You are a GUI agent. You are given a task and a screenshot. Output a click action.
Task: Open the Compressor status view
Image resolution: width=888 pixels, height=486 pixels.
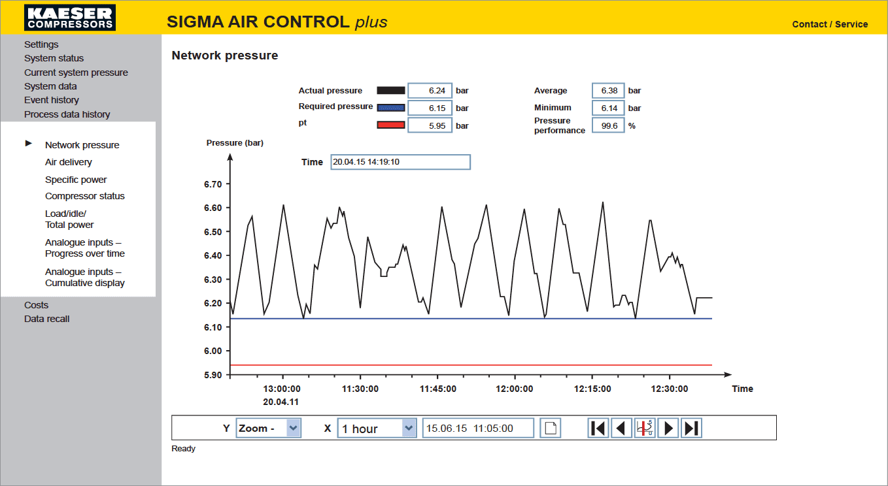84,196
